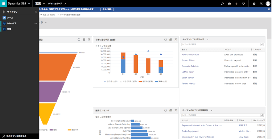Open the Sales ハブ app
This screenshot has width=272, height=139.
[12, 24]
